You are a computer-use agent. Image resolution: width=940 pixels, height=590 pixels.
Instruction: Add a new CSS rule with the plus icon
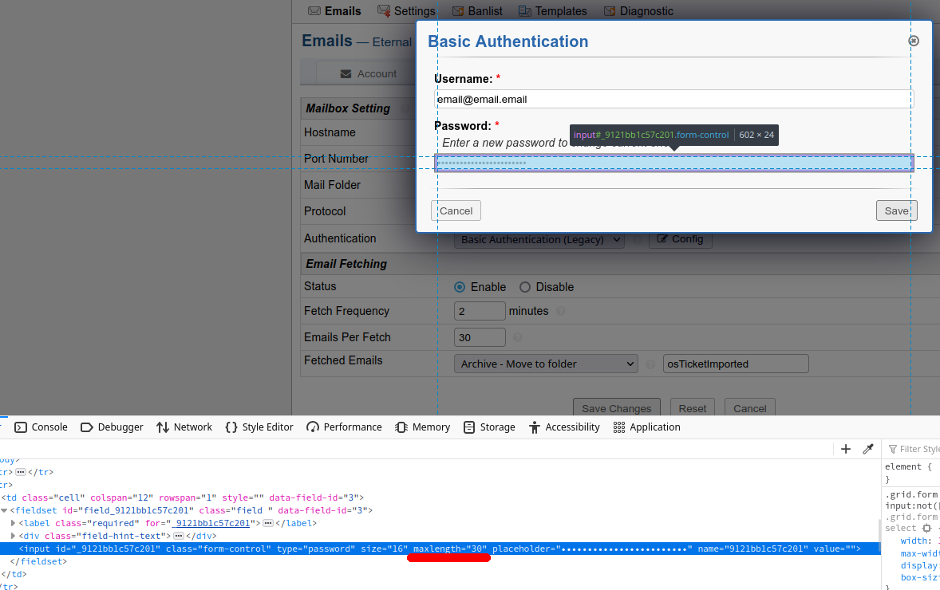pos(846,449)
